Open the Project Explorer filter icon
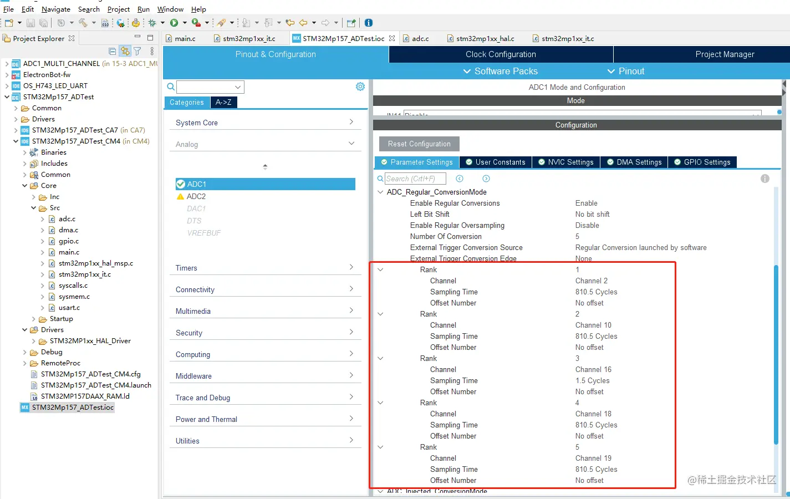This screenshot has width=790, height=499. pyautogui.click(x=137, y=51)
